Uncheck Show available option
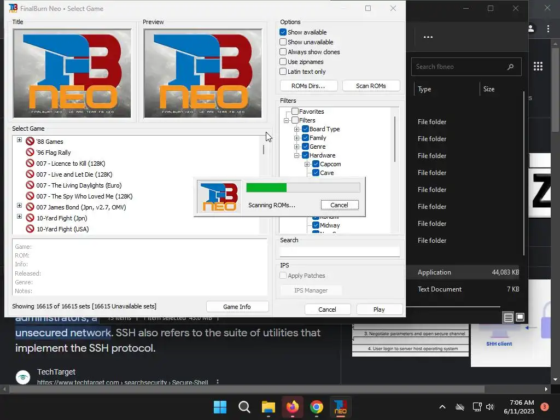Screen dimensions: 560x420 click(x=283, y=32)
